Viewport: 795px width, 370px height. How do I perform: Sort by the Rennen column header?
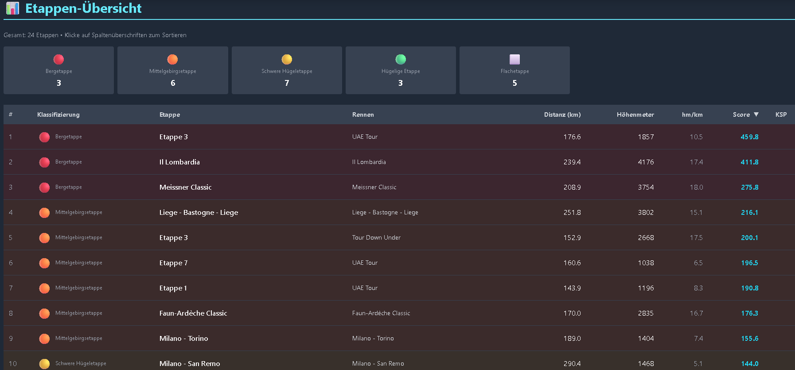[363, 114]
